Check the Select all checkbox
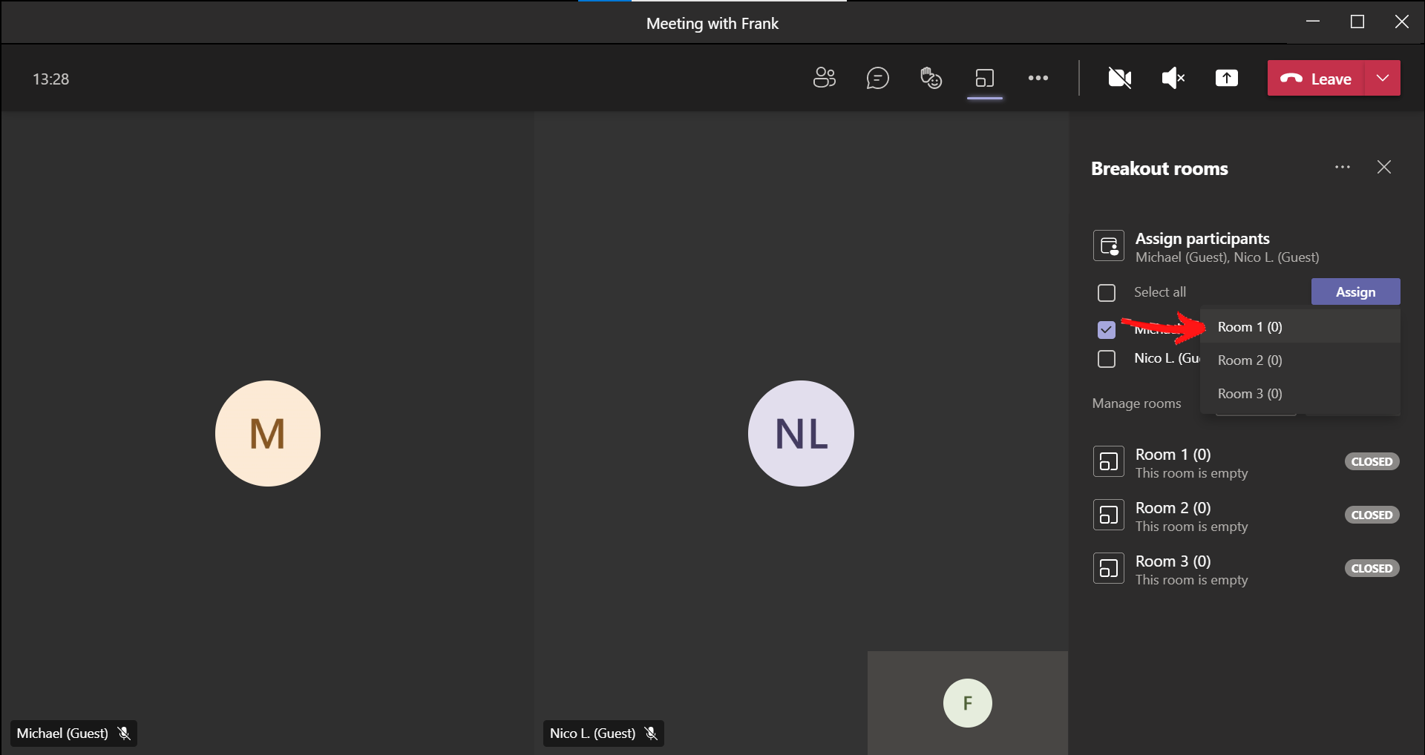Screen dimensions: 1425x755 tap(1107, 293)
